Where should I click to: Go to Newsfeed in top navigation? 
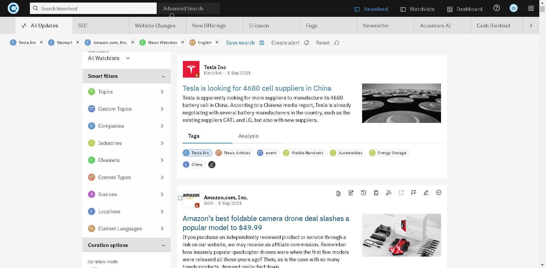(371, 9)
